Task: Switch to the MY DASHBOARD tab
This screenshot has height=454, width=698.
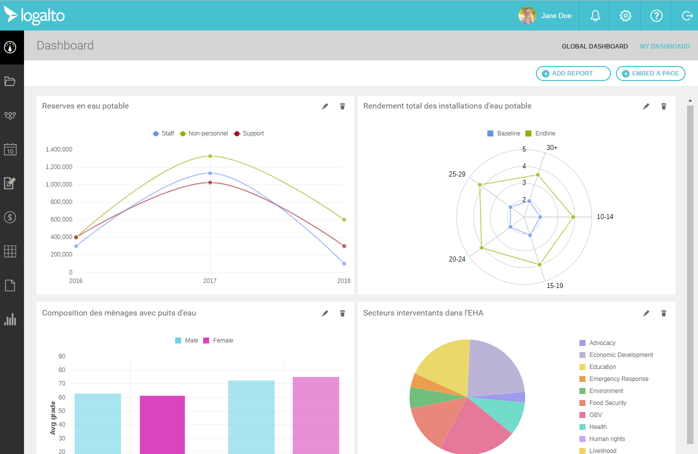Action: [x=665, y=46]
